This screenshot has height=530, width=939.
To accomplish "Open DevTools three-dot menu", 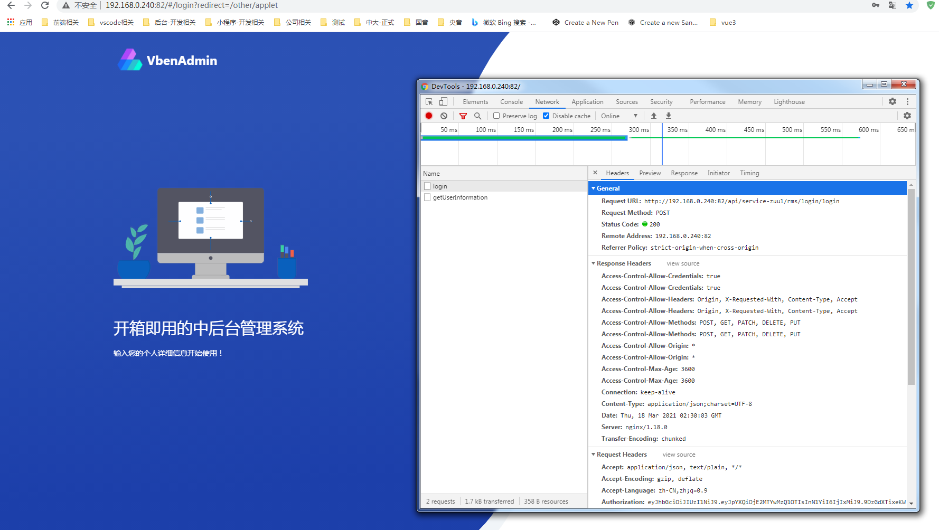I will [908, 101].
